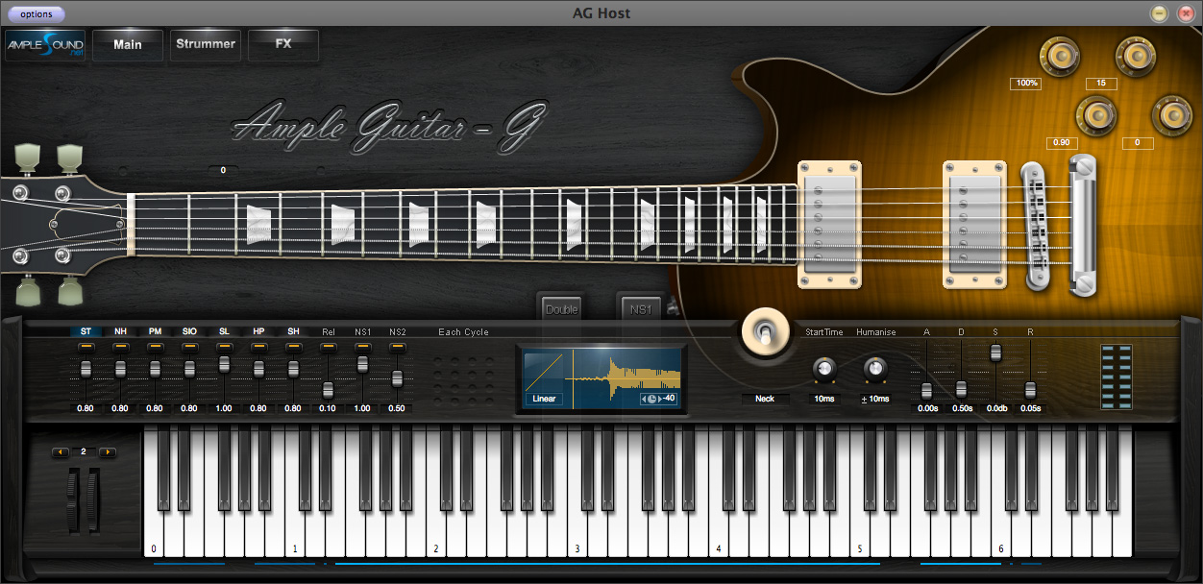Click the left arrow beside the clock icon
The width and height of the screenshot is (1203, 584).
(644, 399)
